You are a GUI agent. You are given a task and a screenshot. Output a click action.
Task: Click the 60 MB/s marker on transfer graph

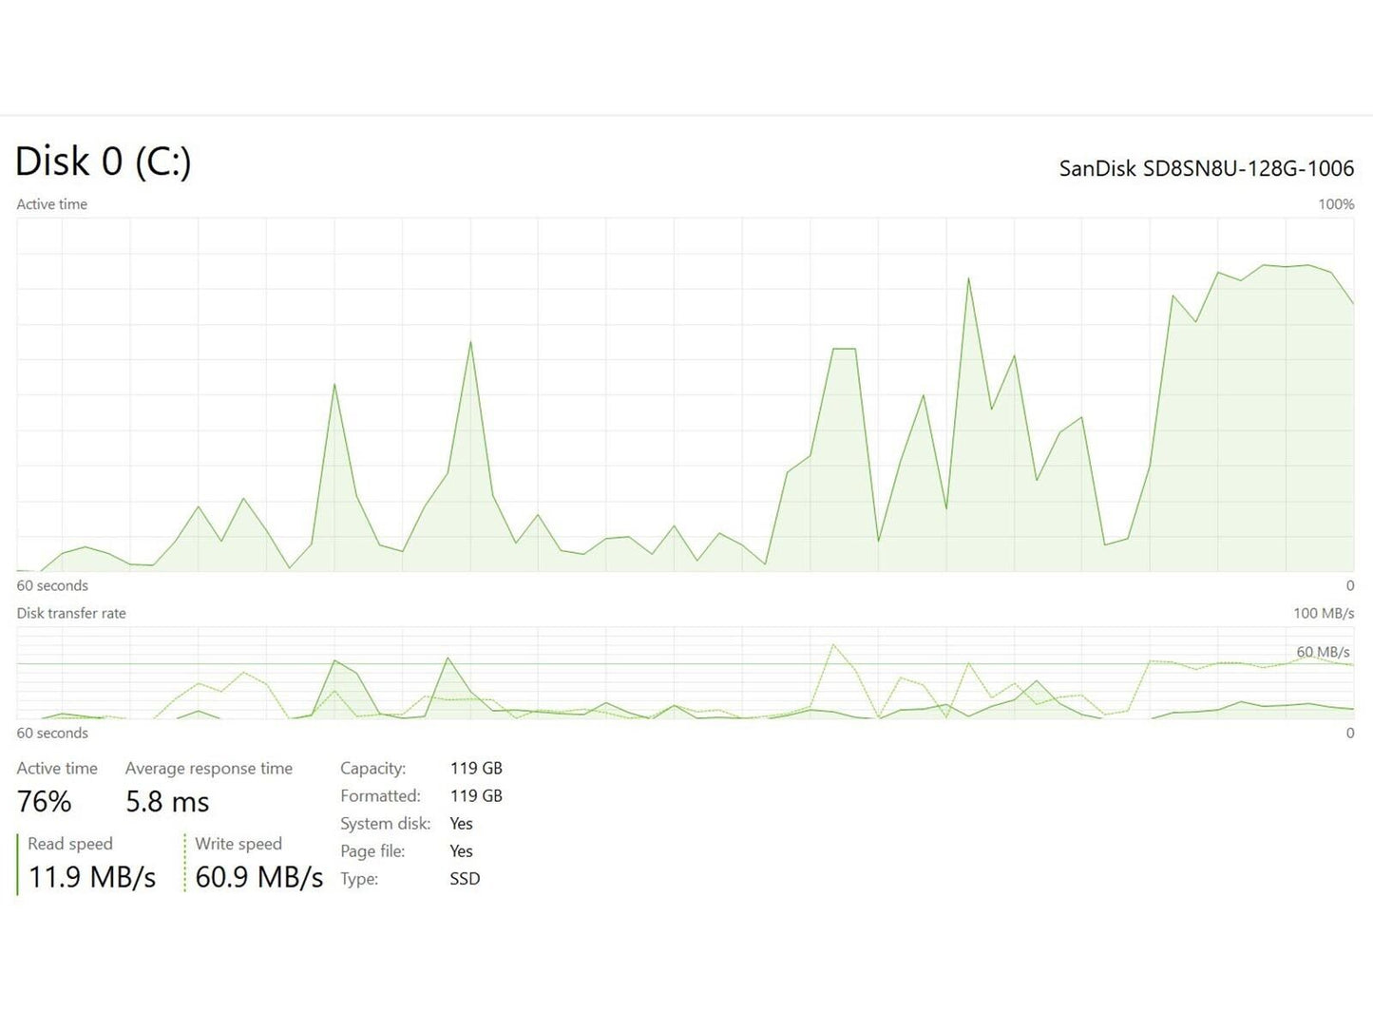pyautogui.click(x=1323, y=652)
